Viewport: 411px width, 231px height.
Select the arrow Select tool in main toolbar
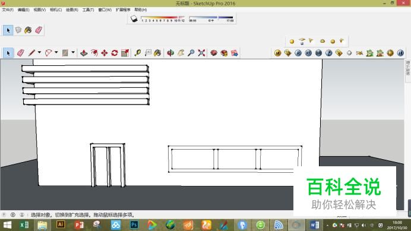click(8, 53)
